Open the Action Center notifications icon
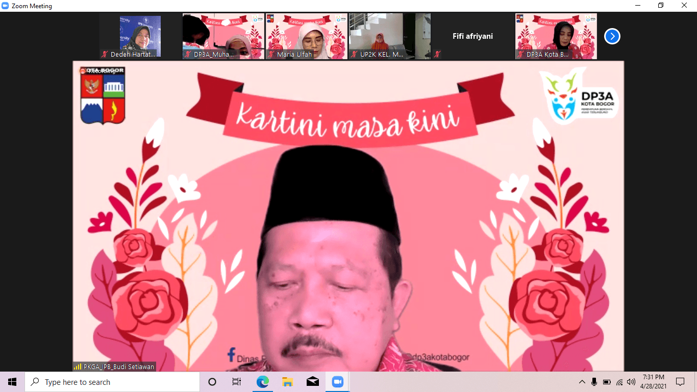The image size is (697, 392). 680,382
